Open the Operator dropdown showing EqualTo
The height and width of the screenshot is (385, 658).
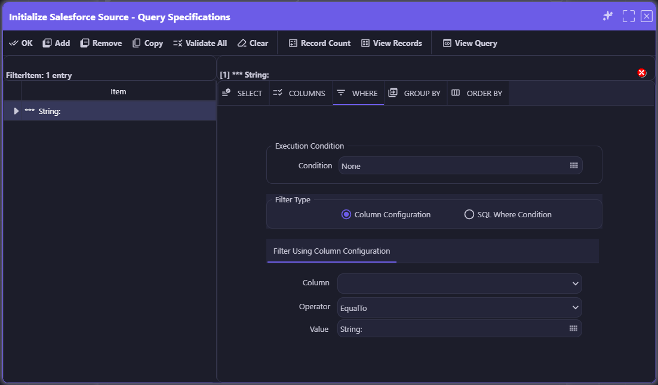tap(460, 307)
